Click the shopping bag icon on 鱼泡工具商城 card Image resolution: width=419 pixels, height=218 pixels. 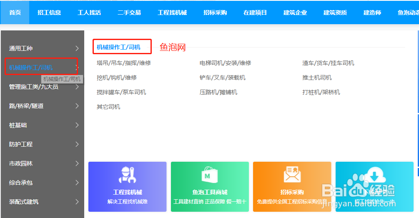209,175
